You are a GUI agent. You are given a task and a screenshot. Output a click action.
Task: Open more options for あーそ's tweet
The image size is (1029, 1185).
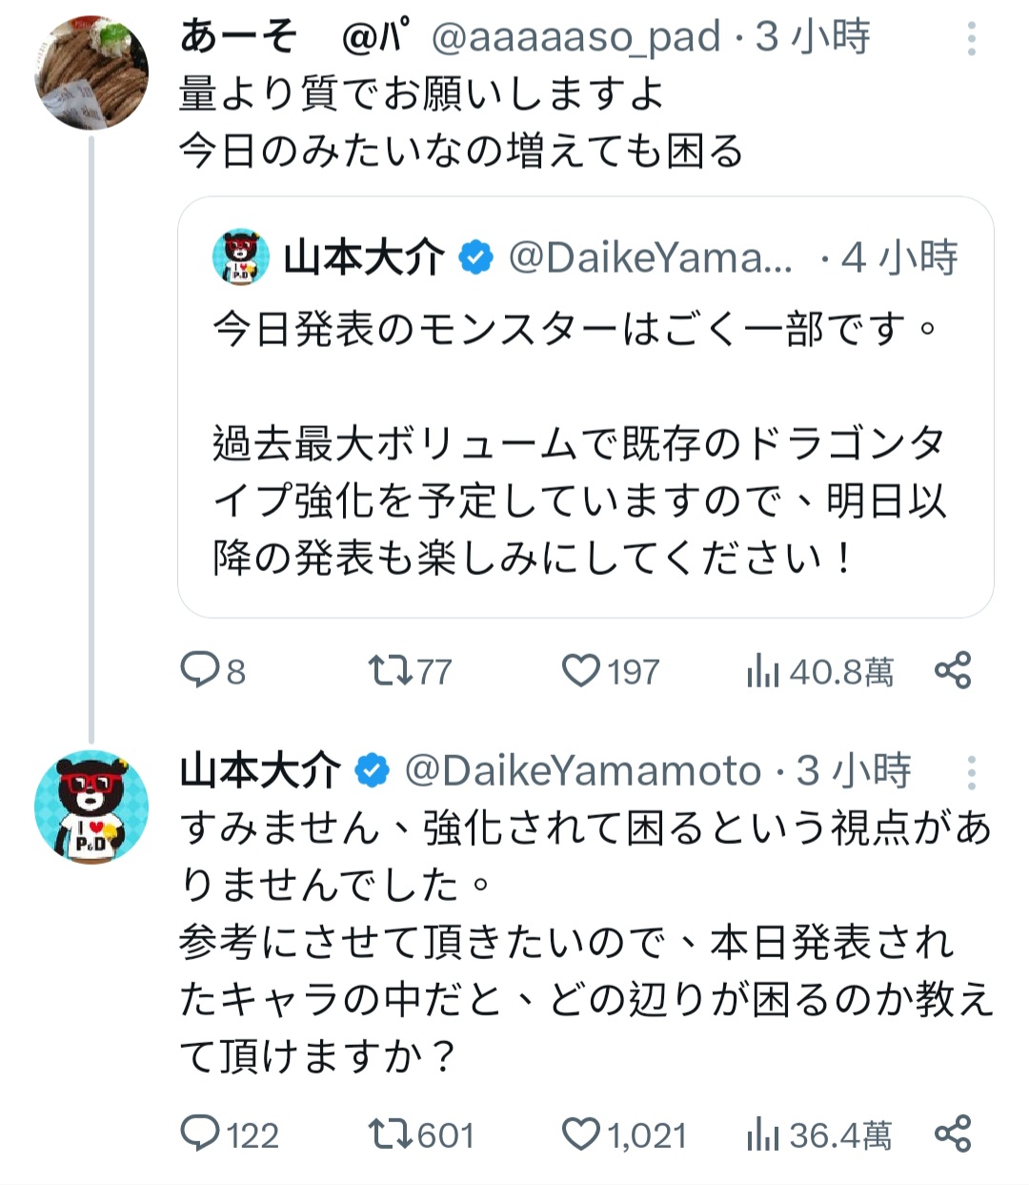(x=971, y=39)
